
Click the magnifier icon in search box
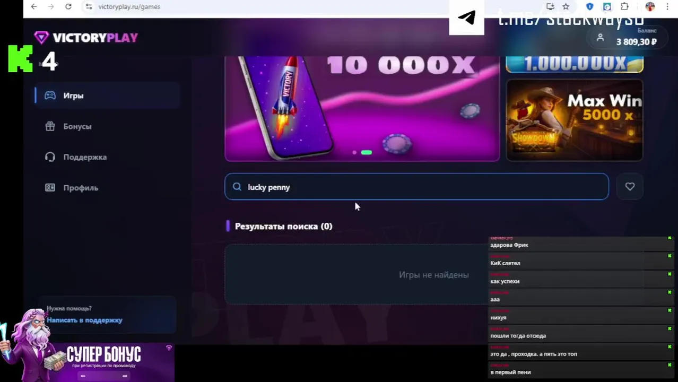pos(237,187)
